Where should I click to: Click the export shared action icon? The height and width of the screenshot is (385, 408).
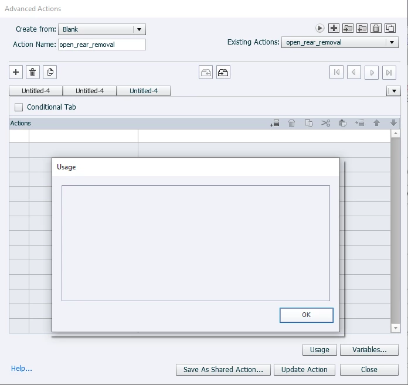pos(362,28)
